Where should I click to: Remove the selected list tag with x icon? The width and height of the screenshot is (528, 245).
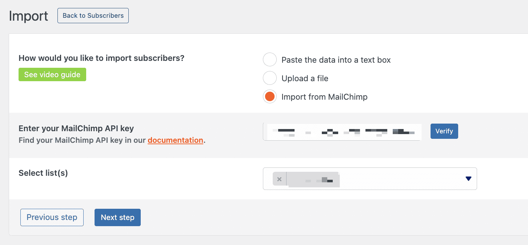tap(279, 179)
